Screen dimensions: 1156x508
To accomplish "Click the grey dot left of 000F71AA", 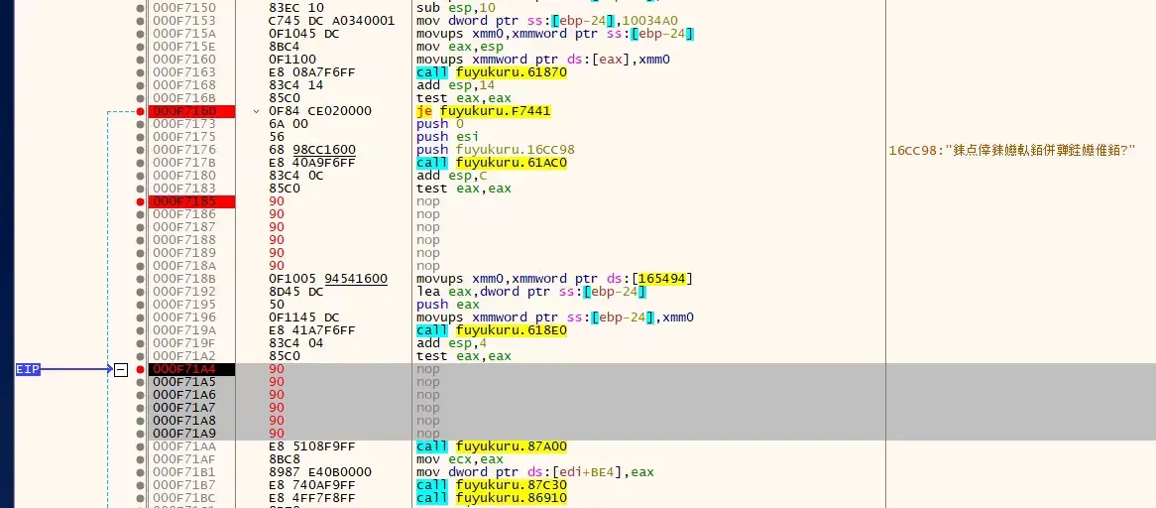I will click(x=140, y=446).
